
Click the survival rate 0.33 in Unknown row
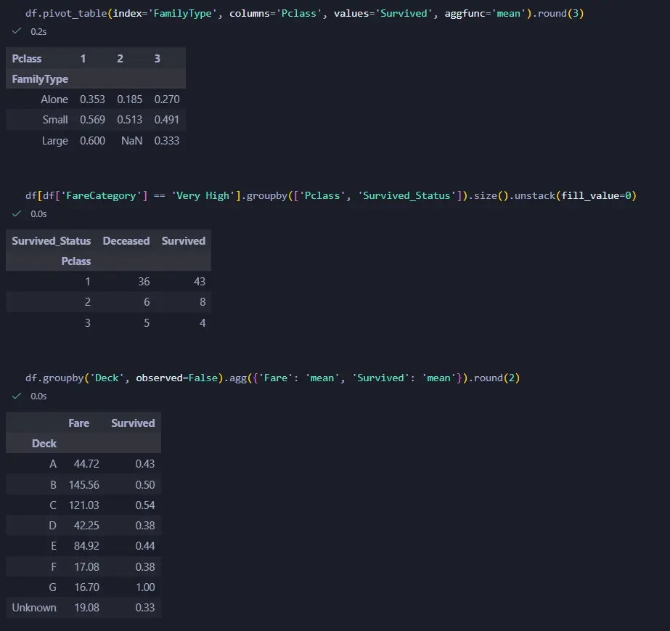point(145,608)
